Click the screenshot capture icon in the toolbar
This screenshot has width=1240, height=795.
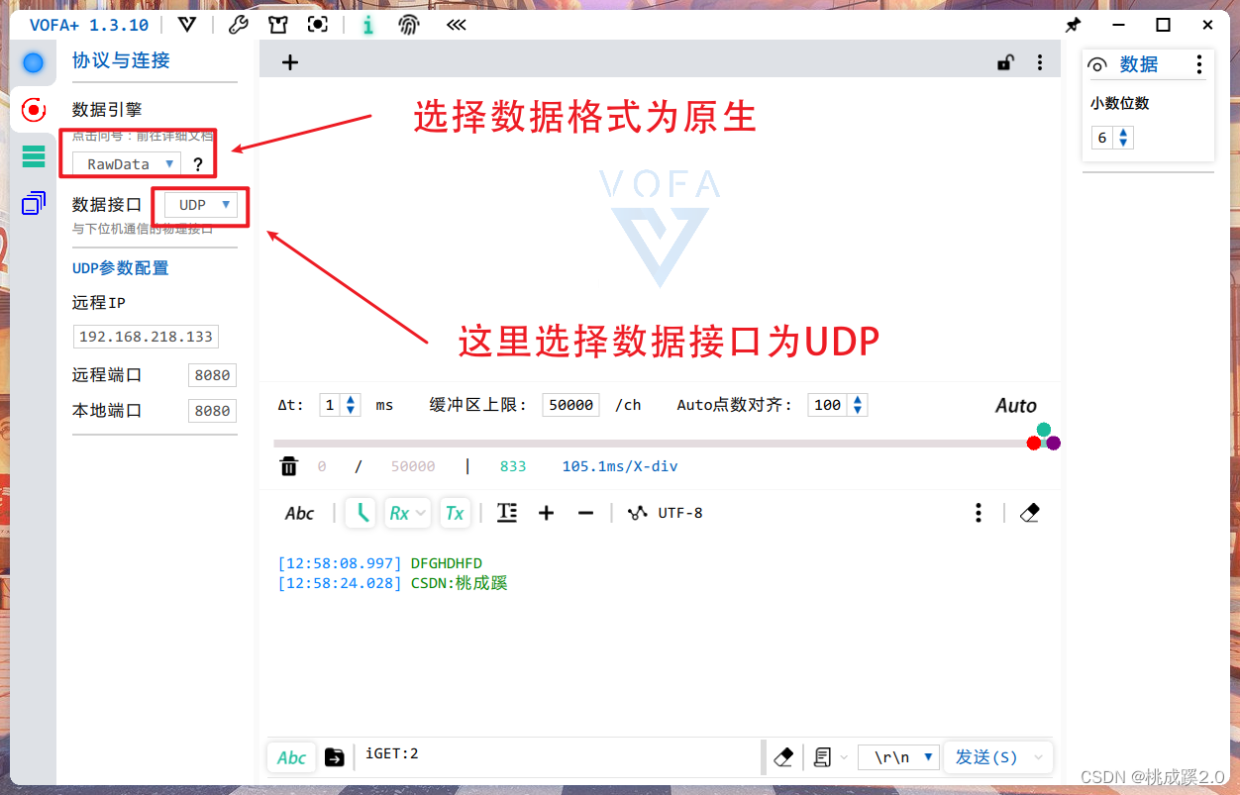[x=318, y=24]
